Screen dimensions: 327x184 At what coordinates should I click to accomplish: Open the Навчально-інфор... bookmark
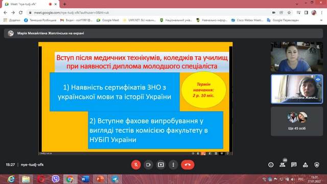(x=212, y=20)
